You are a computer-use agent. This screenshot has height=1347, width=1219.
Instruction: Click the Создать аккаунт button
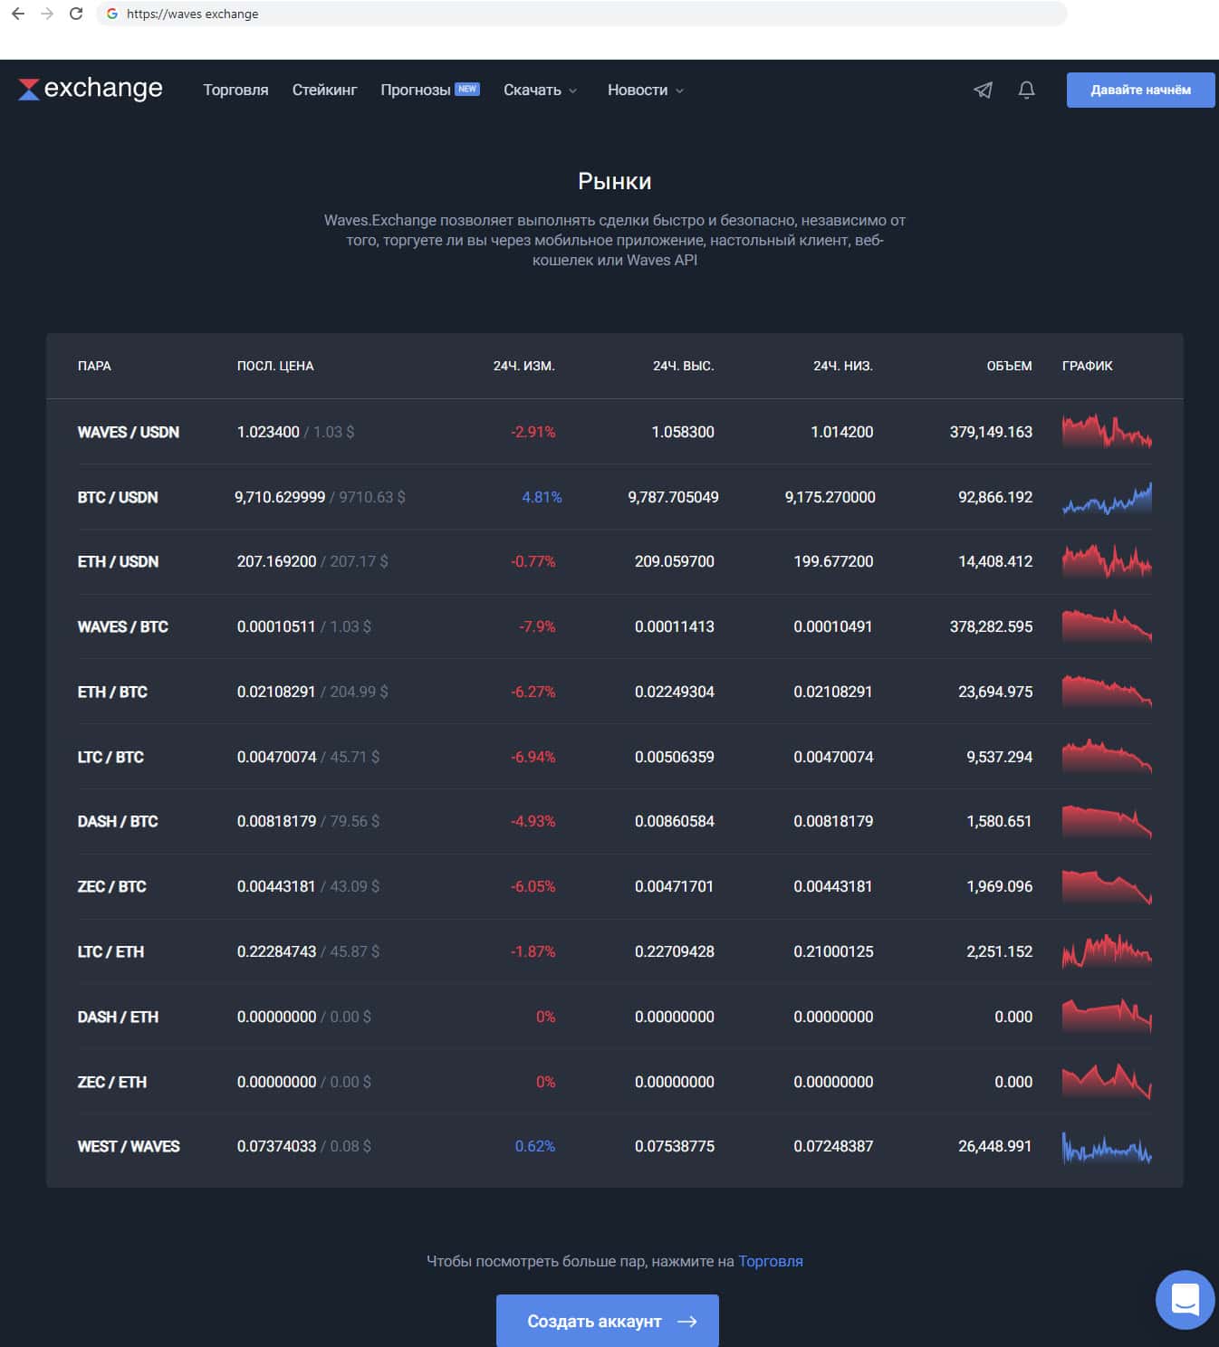608,1321
